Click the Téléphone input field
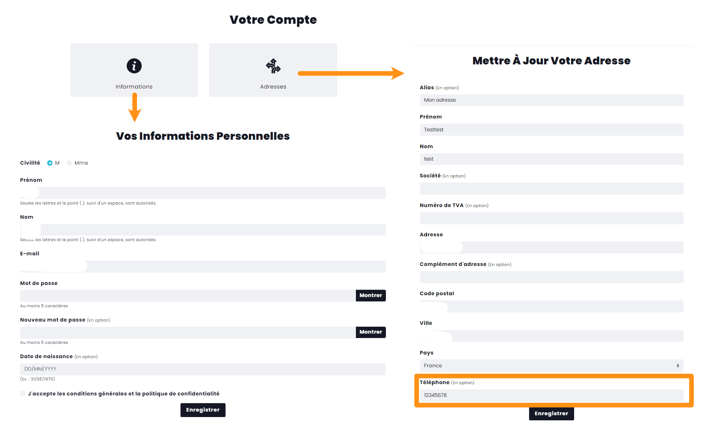This screenshot has width=703, height=439. tap(551, 395)
